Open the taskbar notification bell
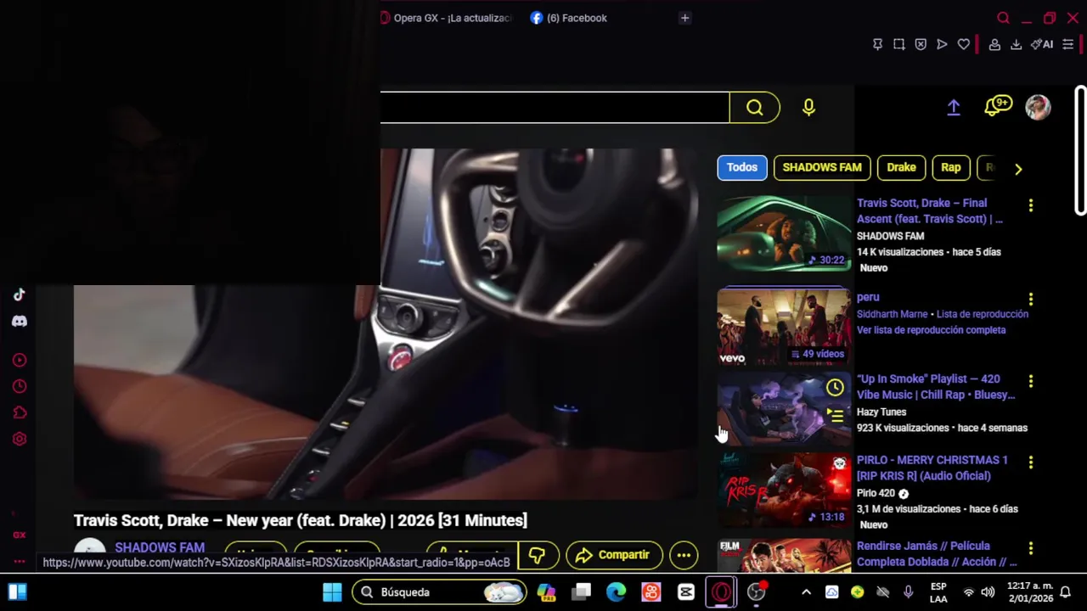The width and height of the screenshot is (1087, 611). (1065, 592)
